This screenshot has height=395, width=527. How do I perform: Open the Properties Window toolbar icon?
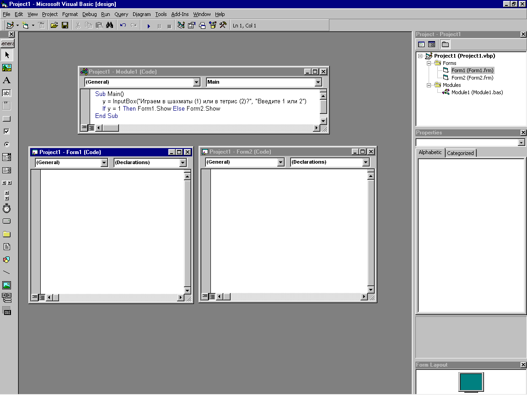[x=192, y=26]
